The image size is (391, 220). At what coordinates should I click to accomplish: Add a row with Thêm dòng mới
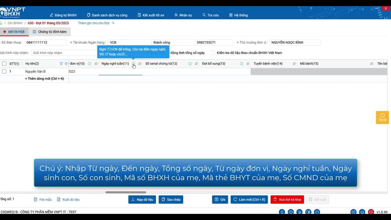[44, 79]
